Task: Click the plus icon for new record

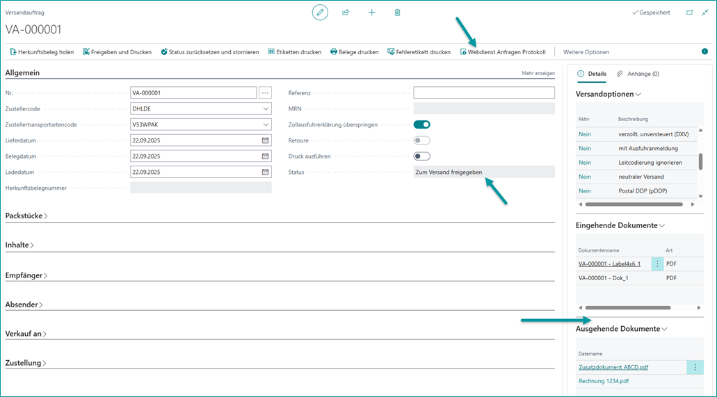Action: 371,13
